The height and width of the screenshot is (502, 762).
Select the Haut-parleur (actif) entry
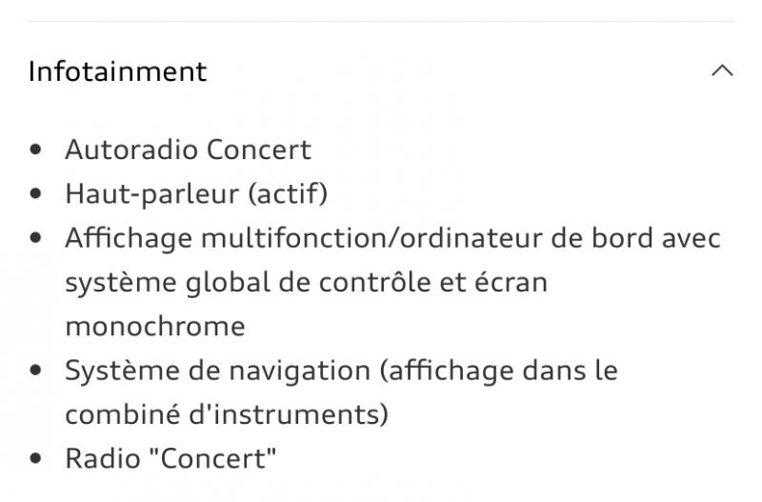[x=196, y=194]
